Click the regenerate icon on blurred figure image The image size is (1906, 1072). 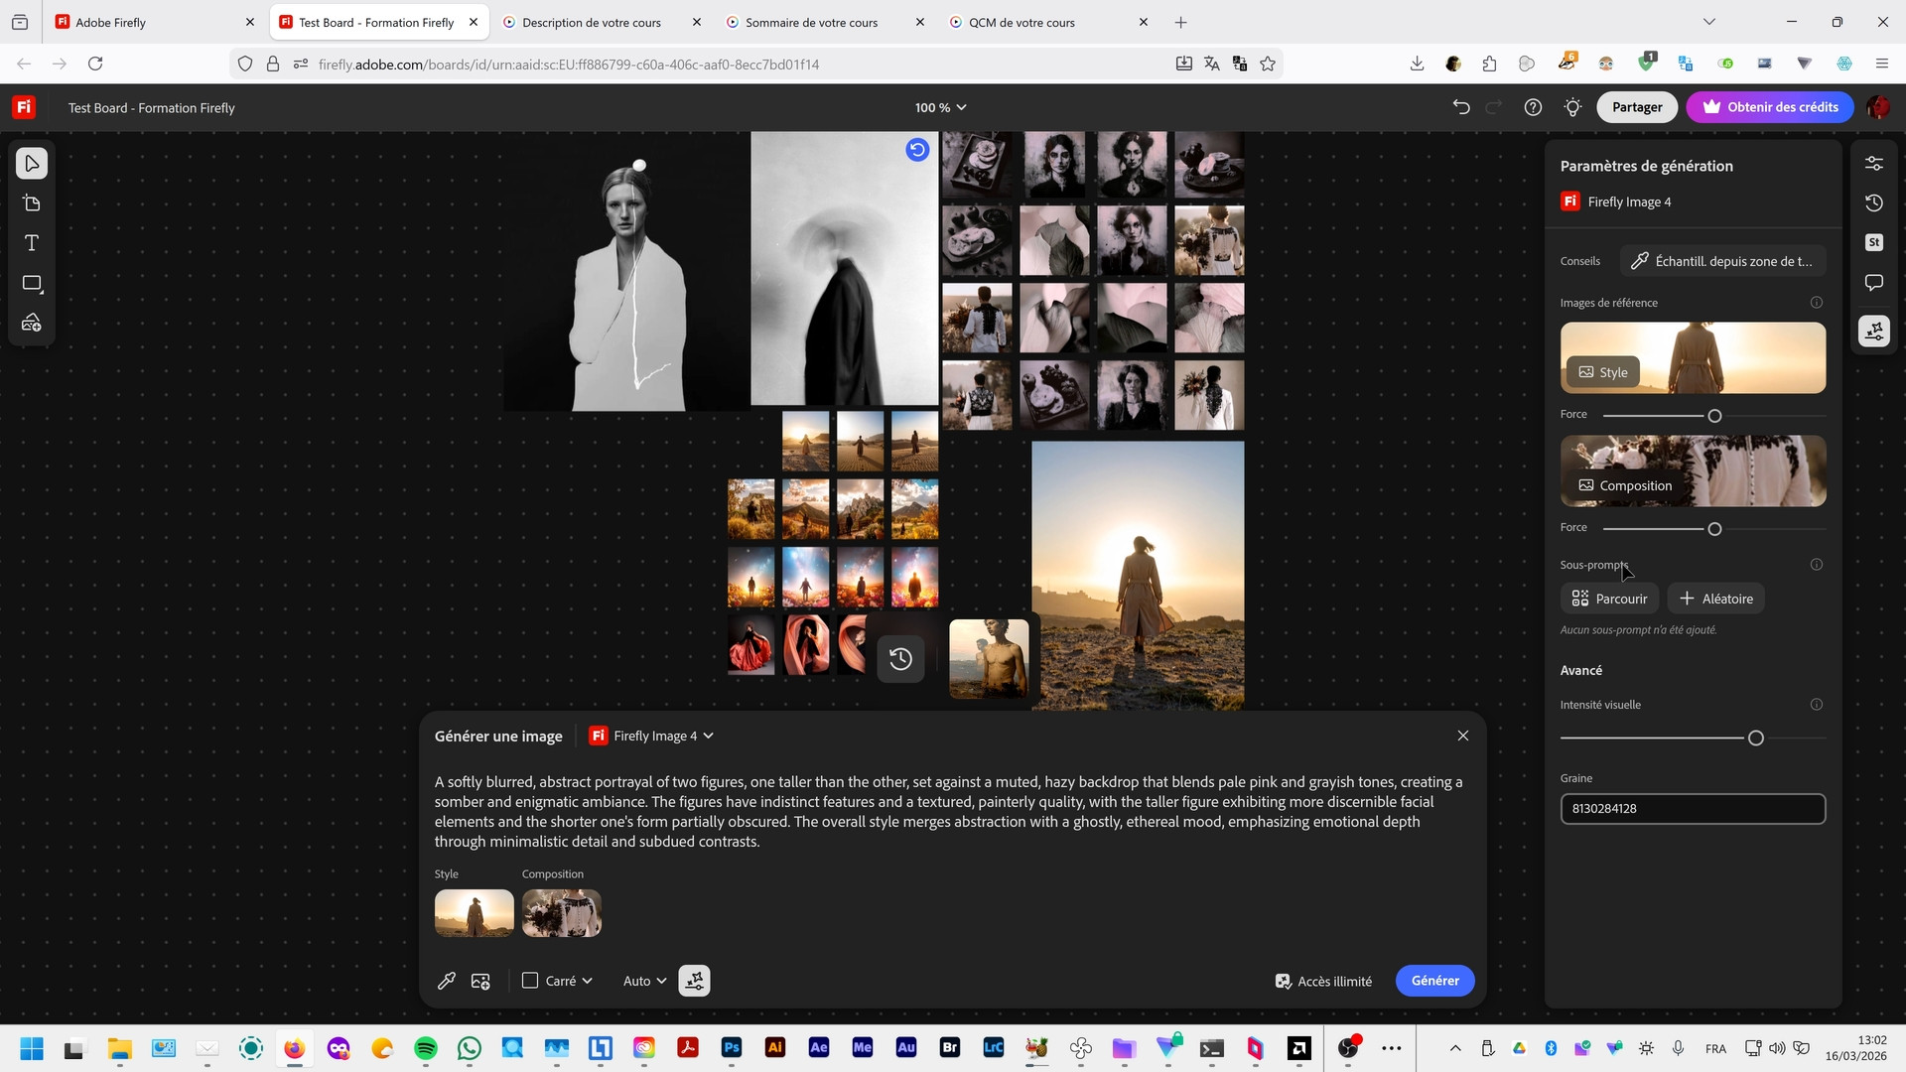point(917,150)
